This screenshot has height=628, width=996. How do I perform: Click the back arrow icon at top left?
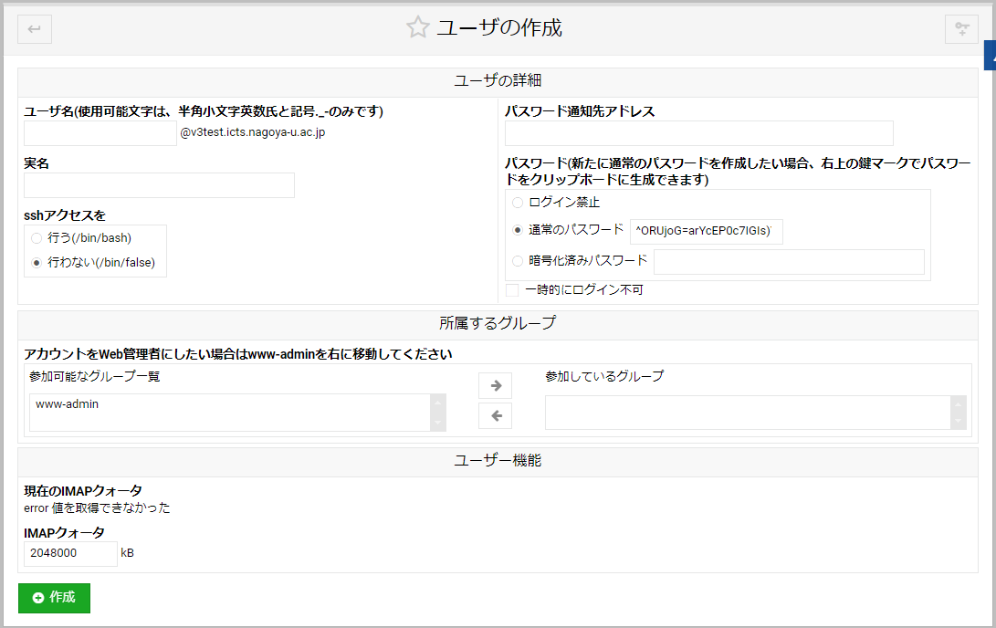point(35,29)
